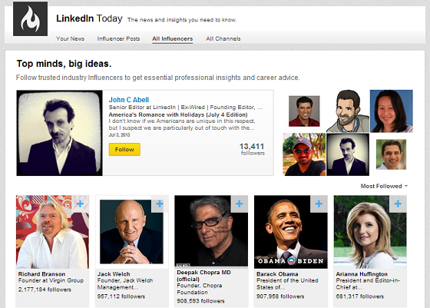This screenshot has width=430, height=308.
Task: Click the yellow Follow button
Action: pyautogui.click(x=124, y=150)
